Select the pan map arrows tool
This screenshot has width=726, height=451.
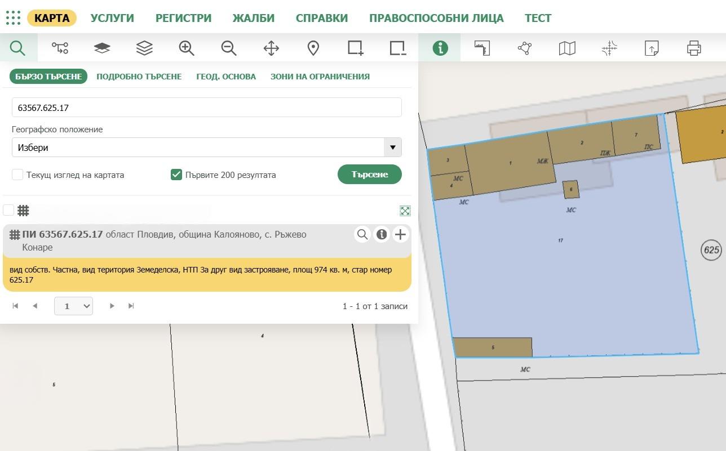tap(271, 48)
